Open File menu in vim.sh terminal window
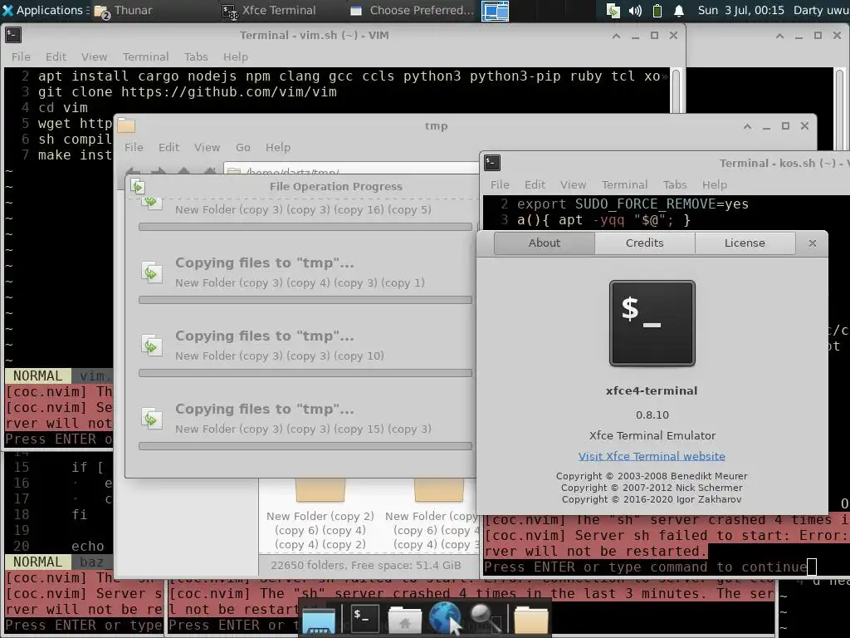The image size is (850, 638). (21, 56)
